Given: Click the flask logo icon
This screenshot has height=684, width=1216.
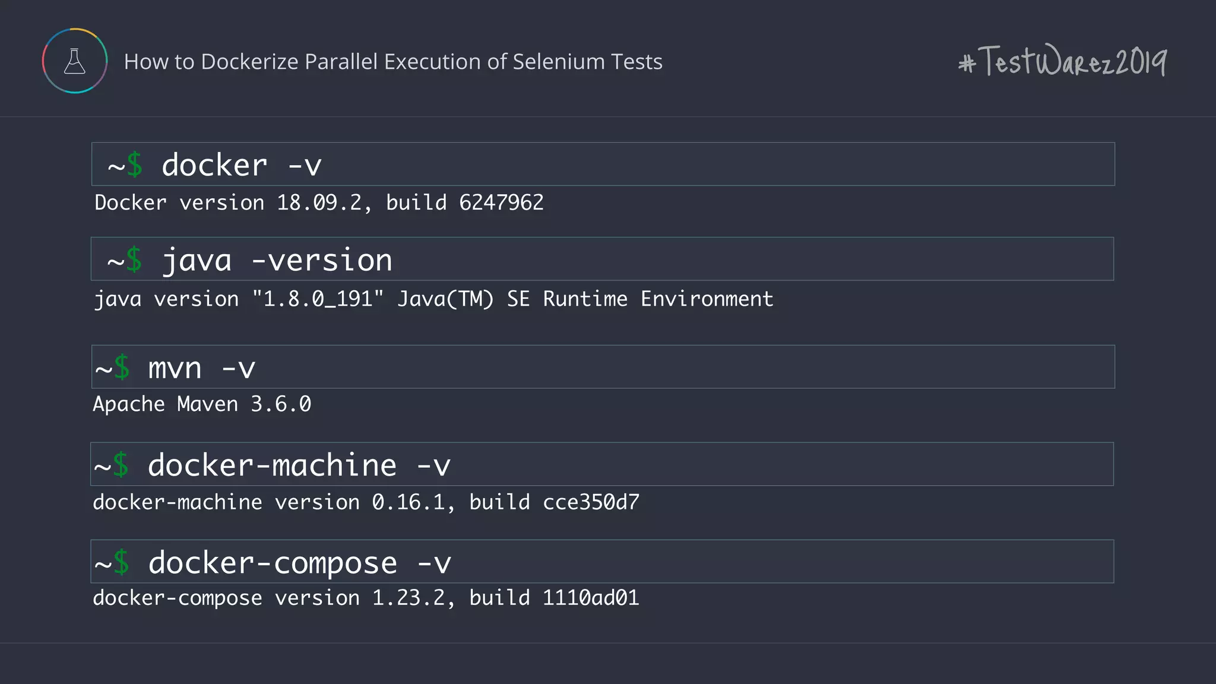Looking at the screenshot, I should click(75, 61).
